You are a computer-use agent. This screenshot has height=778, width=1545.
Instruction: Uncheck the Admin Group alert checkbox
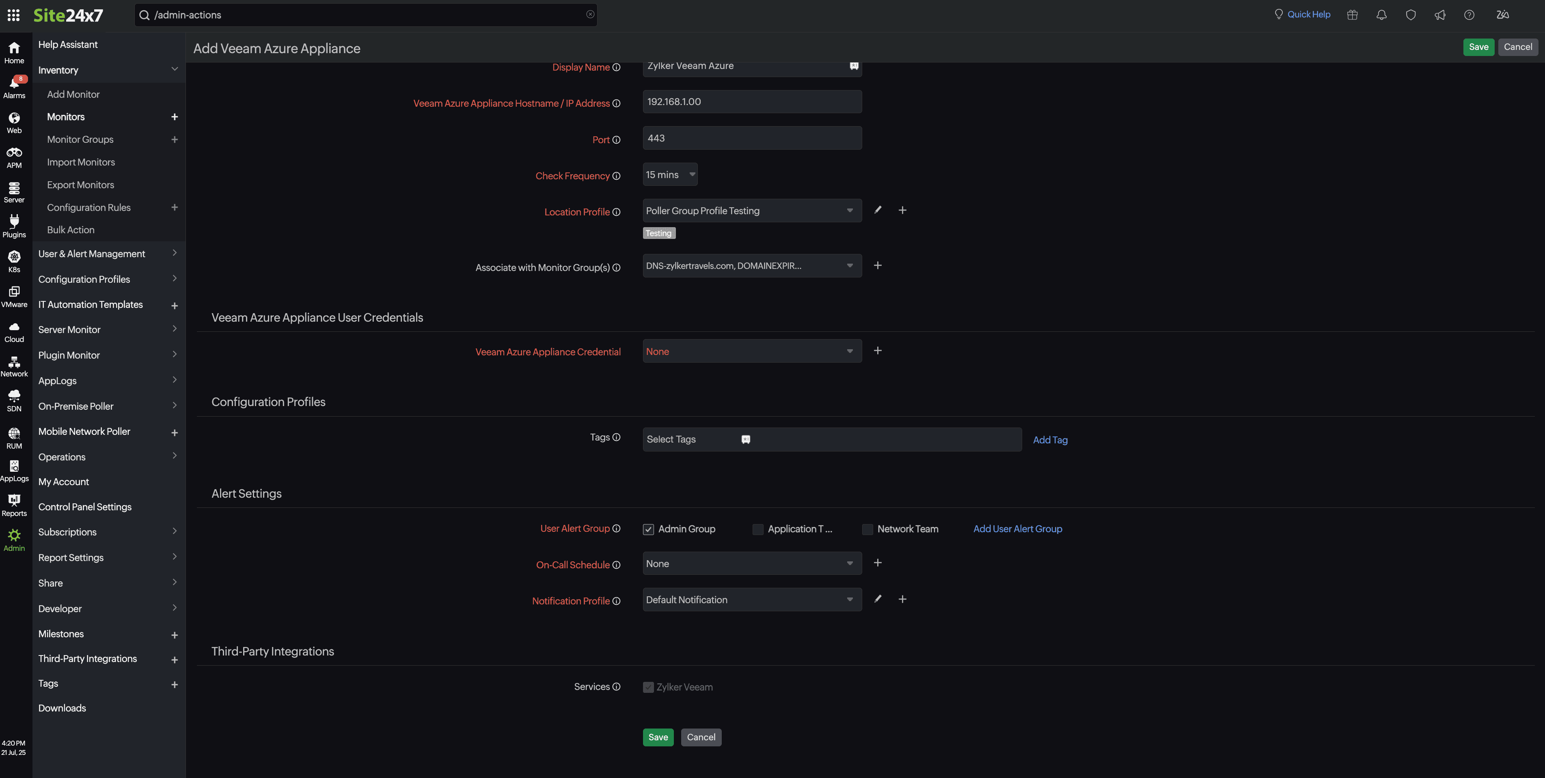pos(648,529)
